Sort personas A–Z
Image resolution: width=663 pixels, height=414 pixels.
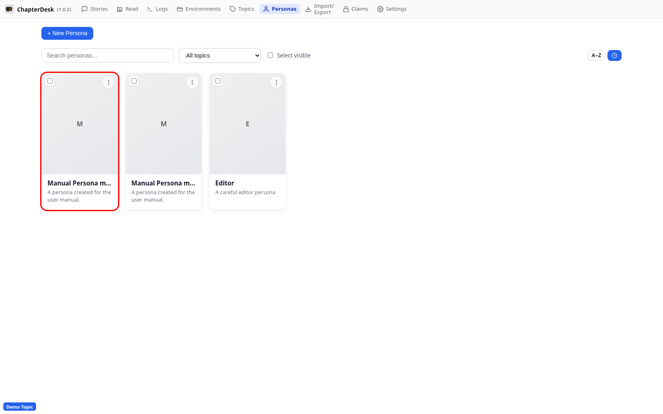point(596,55)
